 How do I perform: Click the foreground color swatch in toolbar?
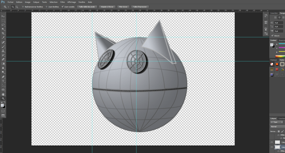tap(3, 105)
